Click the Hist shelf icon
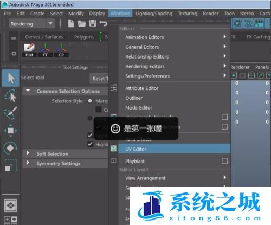This screenshot has width=271, height=225. 29,50
